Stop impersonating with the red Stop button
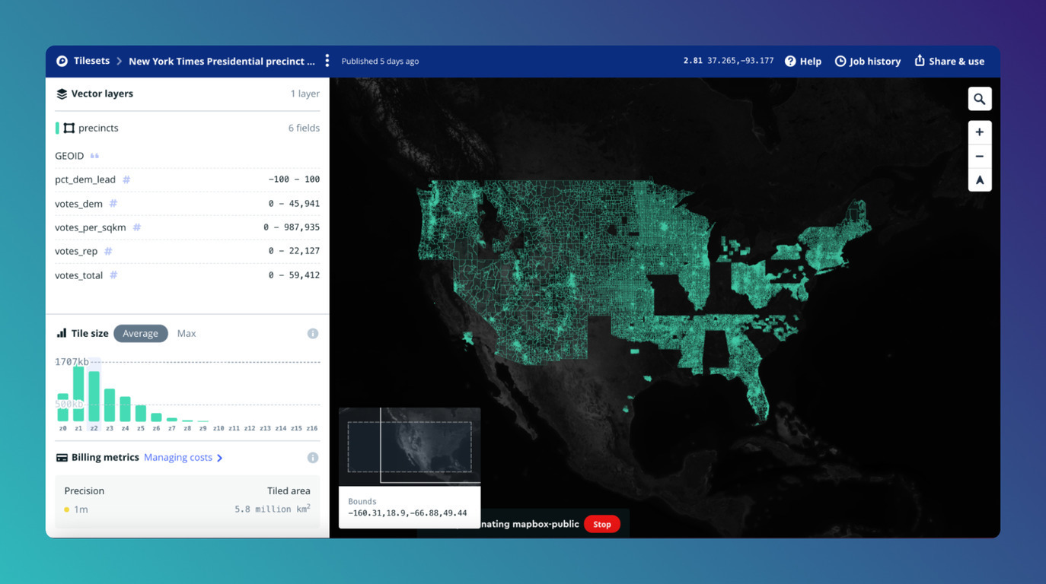 point(602,524)
